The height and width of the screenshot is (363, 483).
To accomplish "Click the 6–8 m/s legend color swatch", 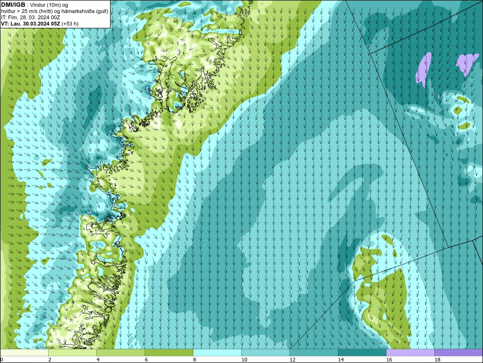I will (x=169, y=352).
